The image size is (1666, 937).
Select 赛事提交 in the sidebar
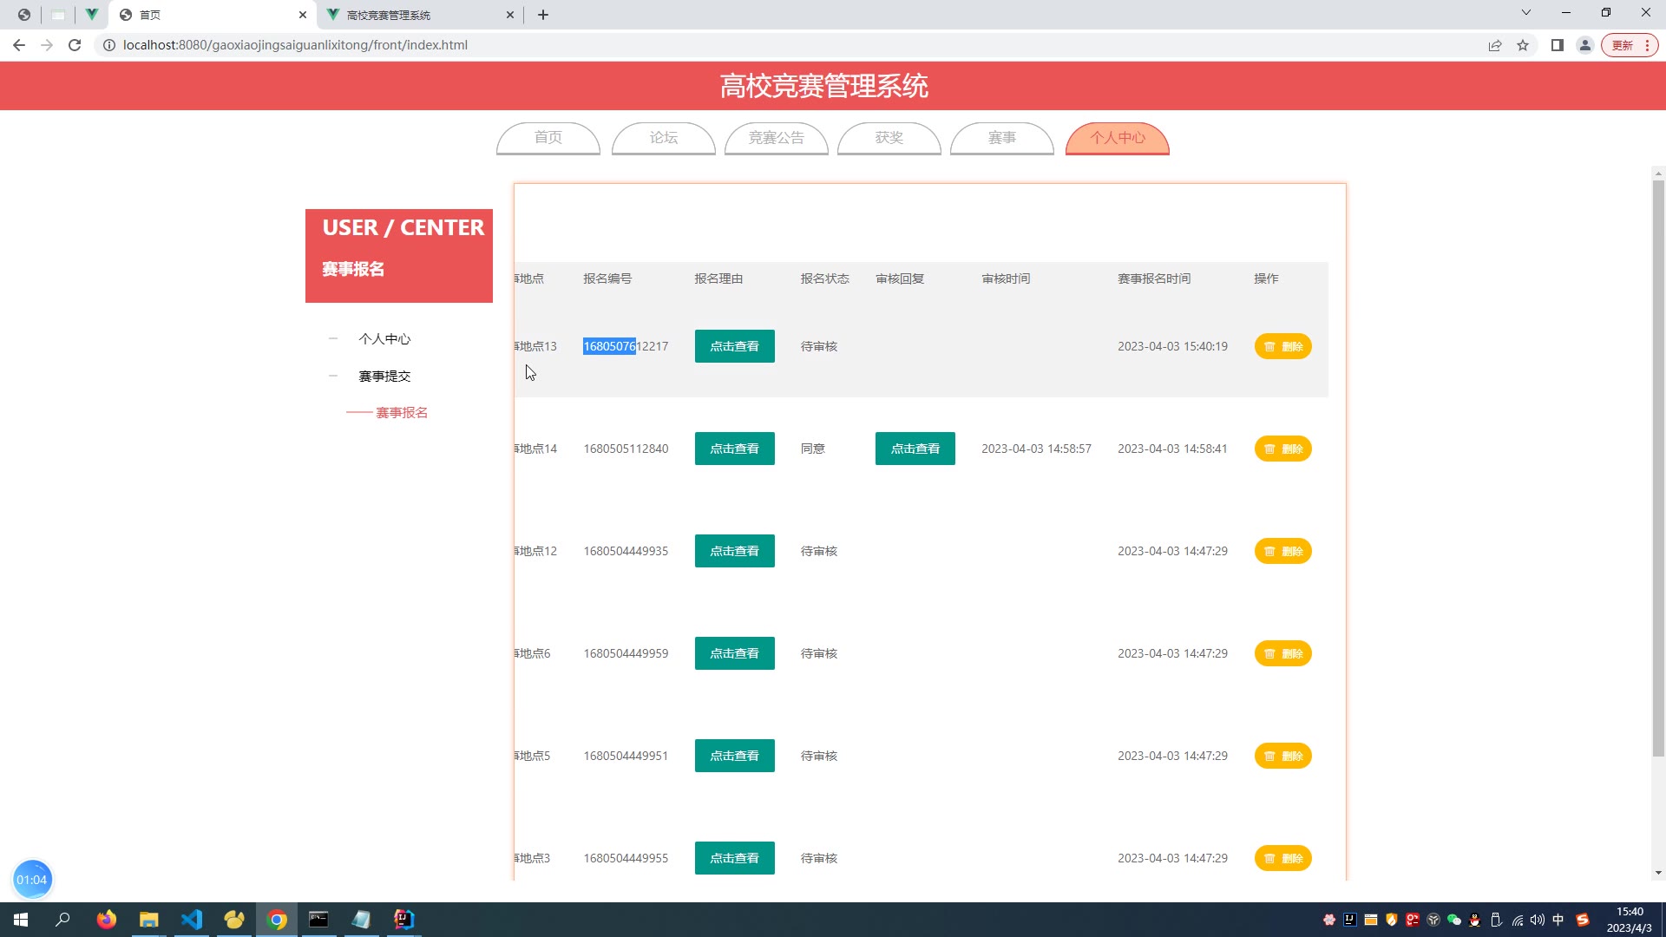click(384, 376)
